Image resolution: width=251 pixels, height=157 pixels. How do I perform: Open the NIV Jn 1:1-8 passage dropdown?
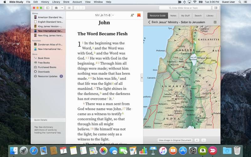(104, 15)
